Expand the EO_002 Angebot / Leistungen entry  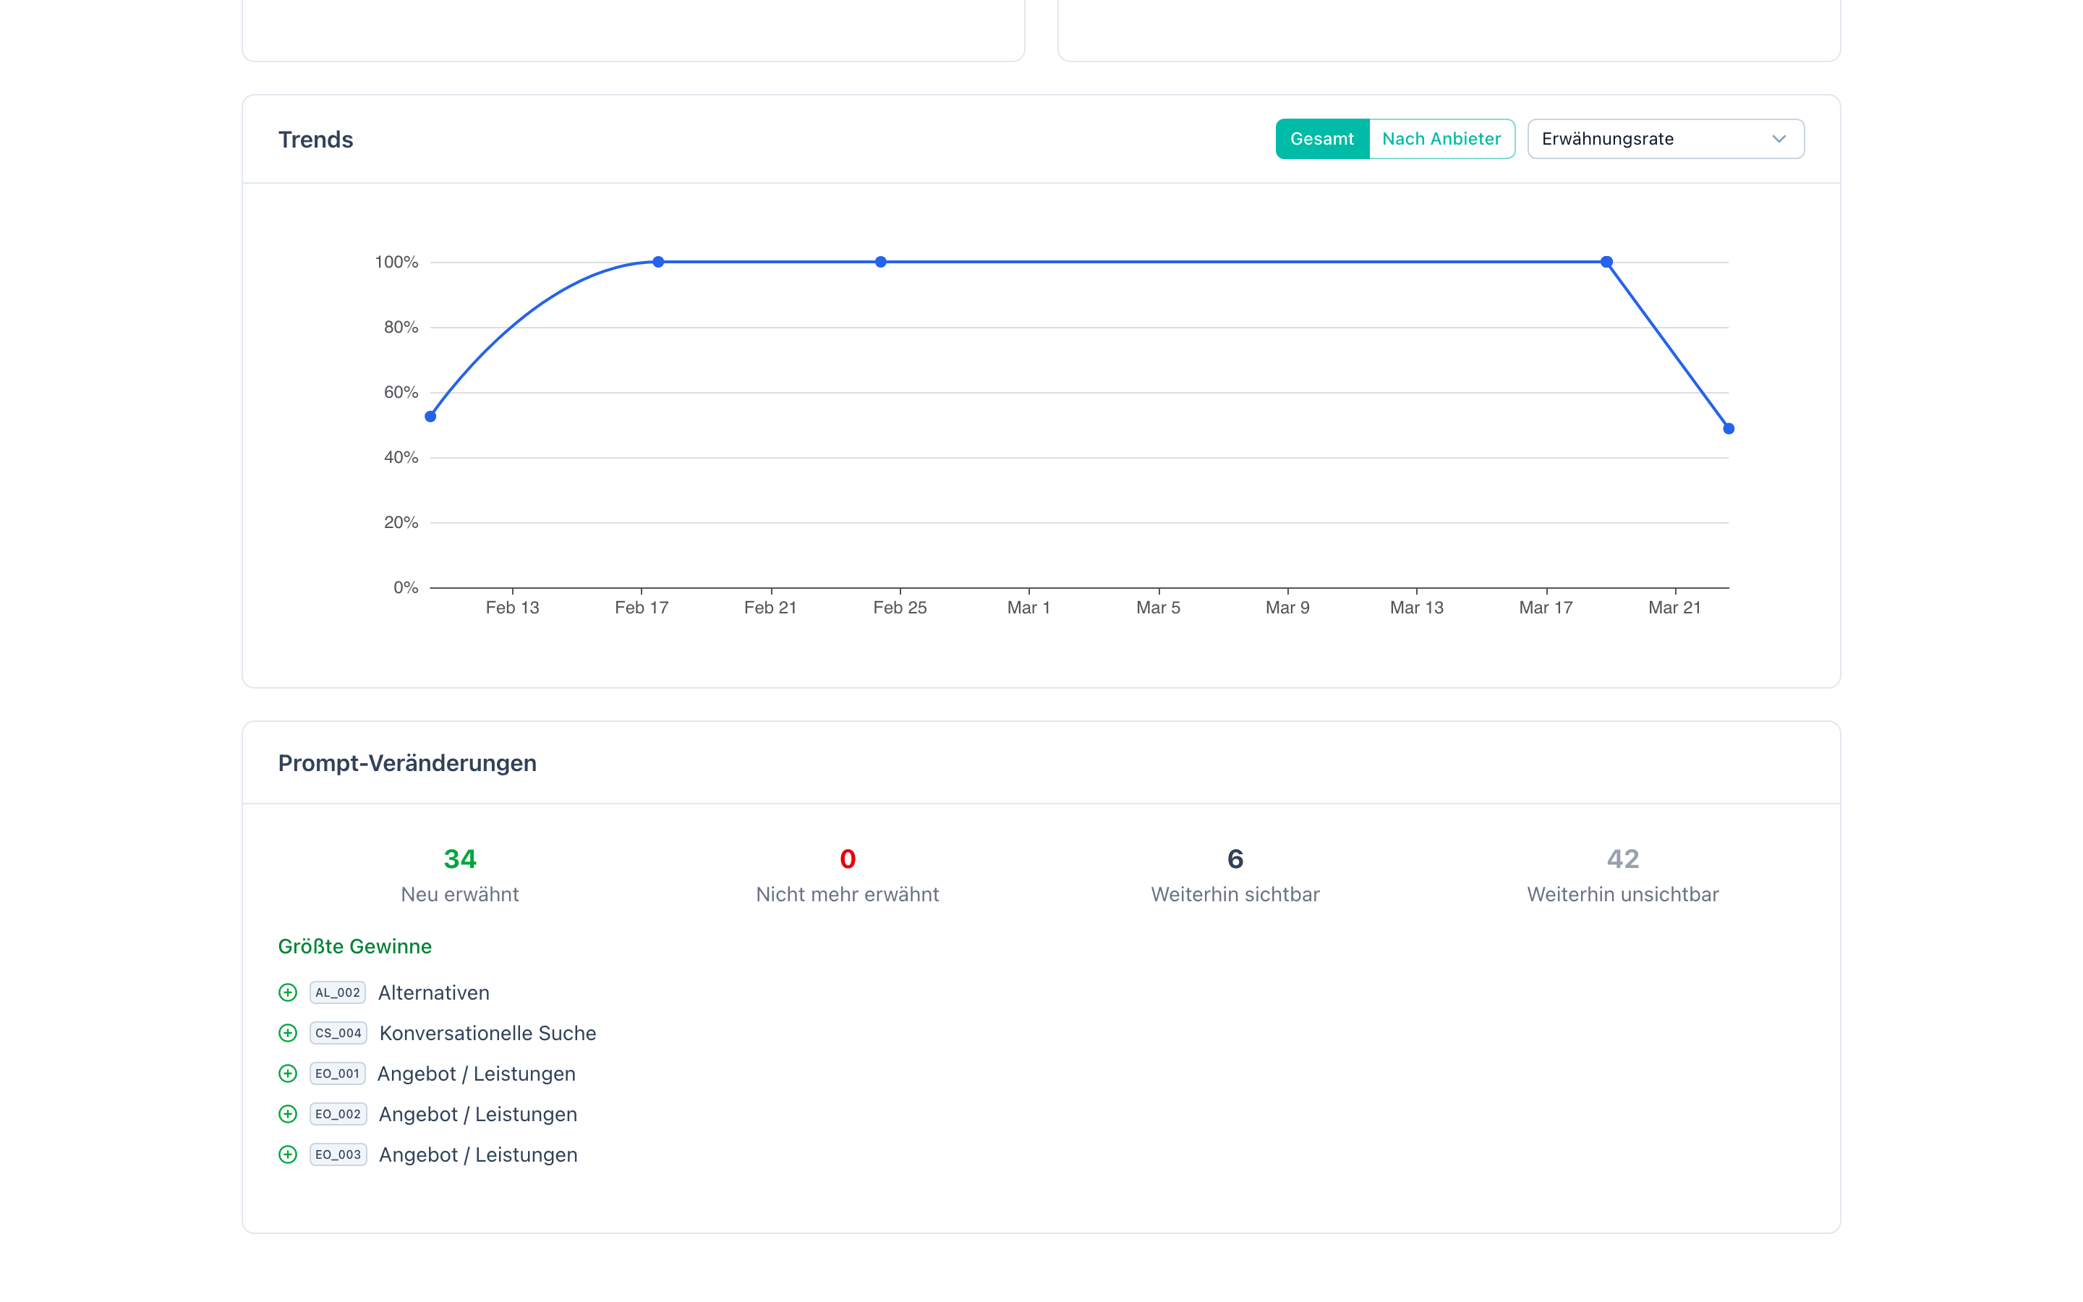coord(287,1113)
